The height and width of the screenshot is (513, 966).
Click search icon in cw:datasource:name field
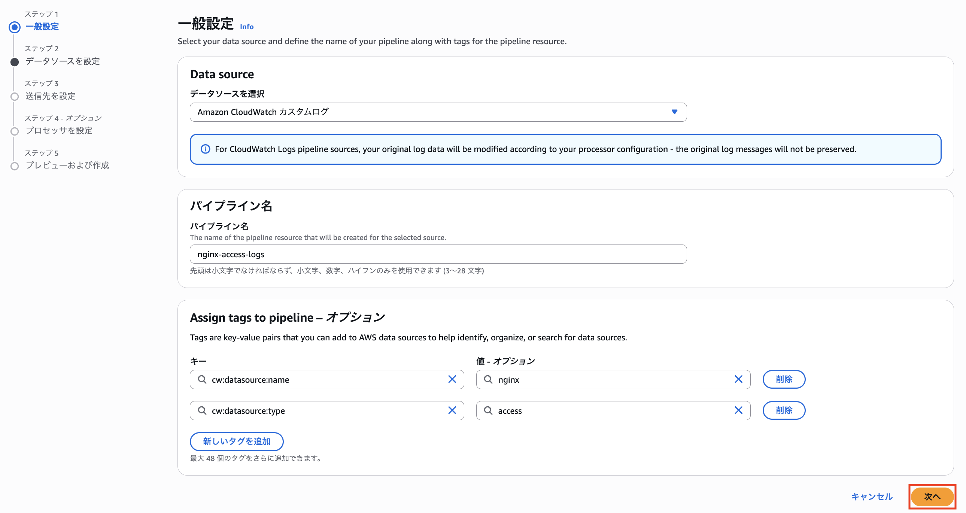click(202, 379)
